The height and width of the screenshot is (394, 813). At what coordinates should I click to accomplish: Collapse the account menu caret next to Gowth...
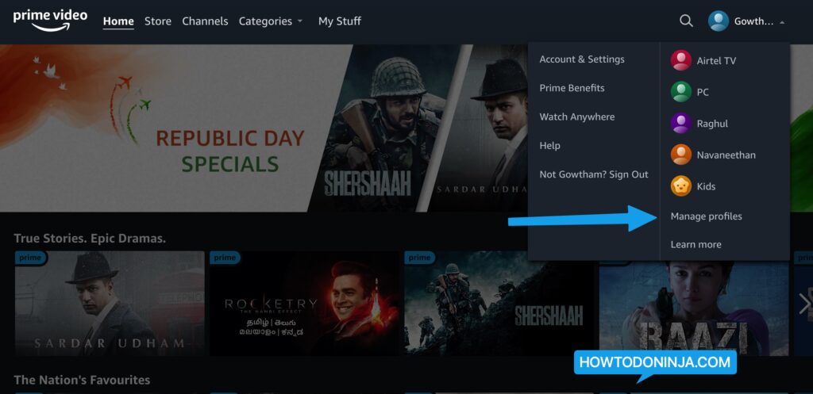click(x=782, y=22)
